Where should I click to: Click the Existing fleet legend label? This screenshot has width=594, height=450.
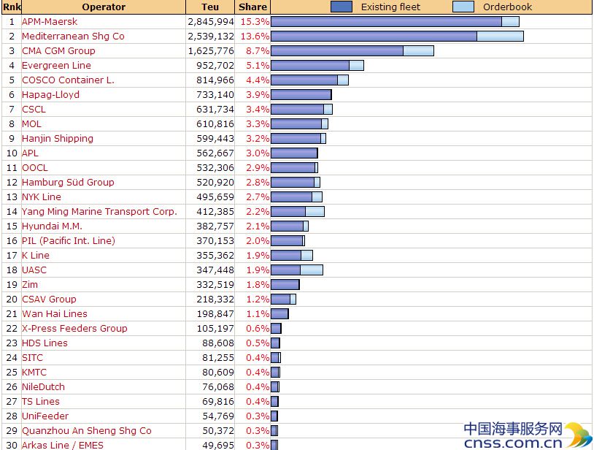coord(390,7)
